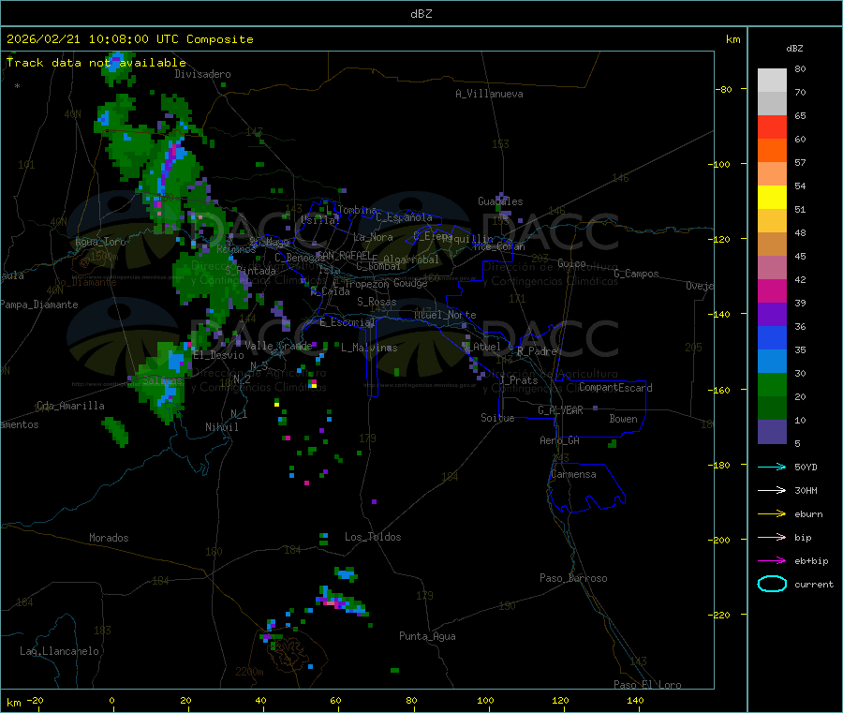
Task: Select the magenta swatch in dBZ scale
Action: point(772,290)
